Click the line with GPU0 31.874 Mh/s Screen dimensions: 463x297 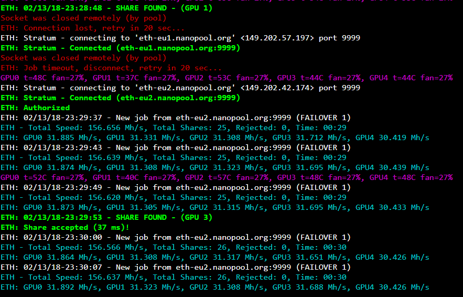point(215,167)
